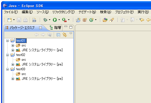Open the プロジェクト(P) menu
The width and height of the screenshot is (151, 103).
coord(124,12)
